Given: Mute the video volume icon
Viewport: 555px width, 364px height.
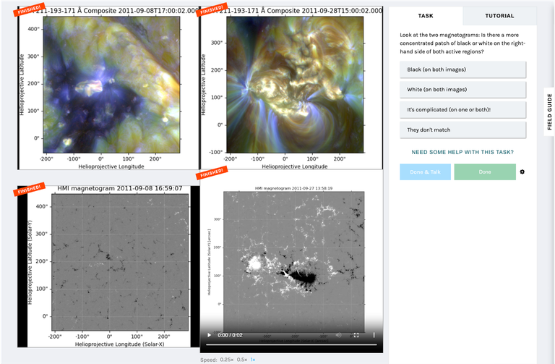Looking at the screenshot, I should 337,335.
